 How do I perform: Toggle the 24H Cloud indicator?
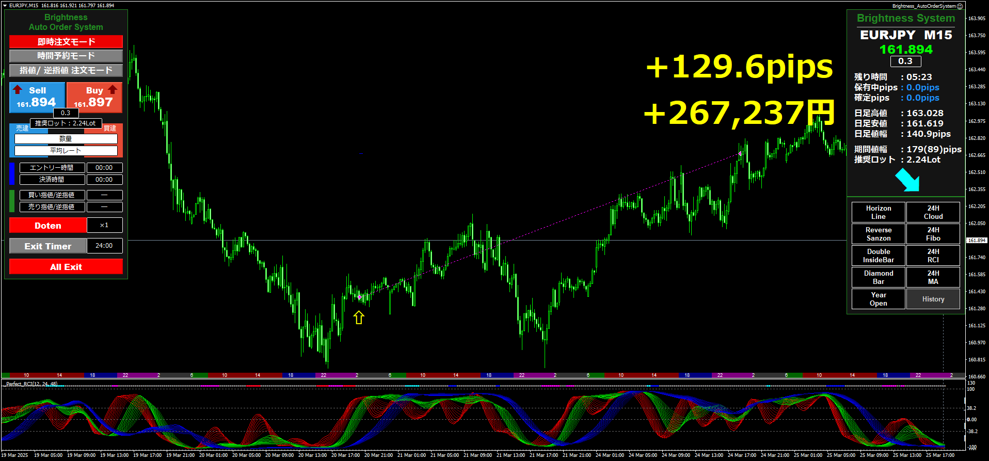coord(933,212)
